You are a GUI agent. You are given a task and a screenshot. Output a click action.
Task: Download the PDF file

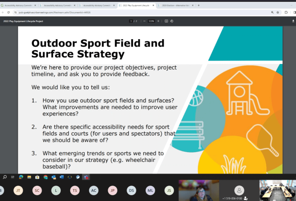(x=293, y=21)
